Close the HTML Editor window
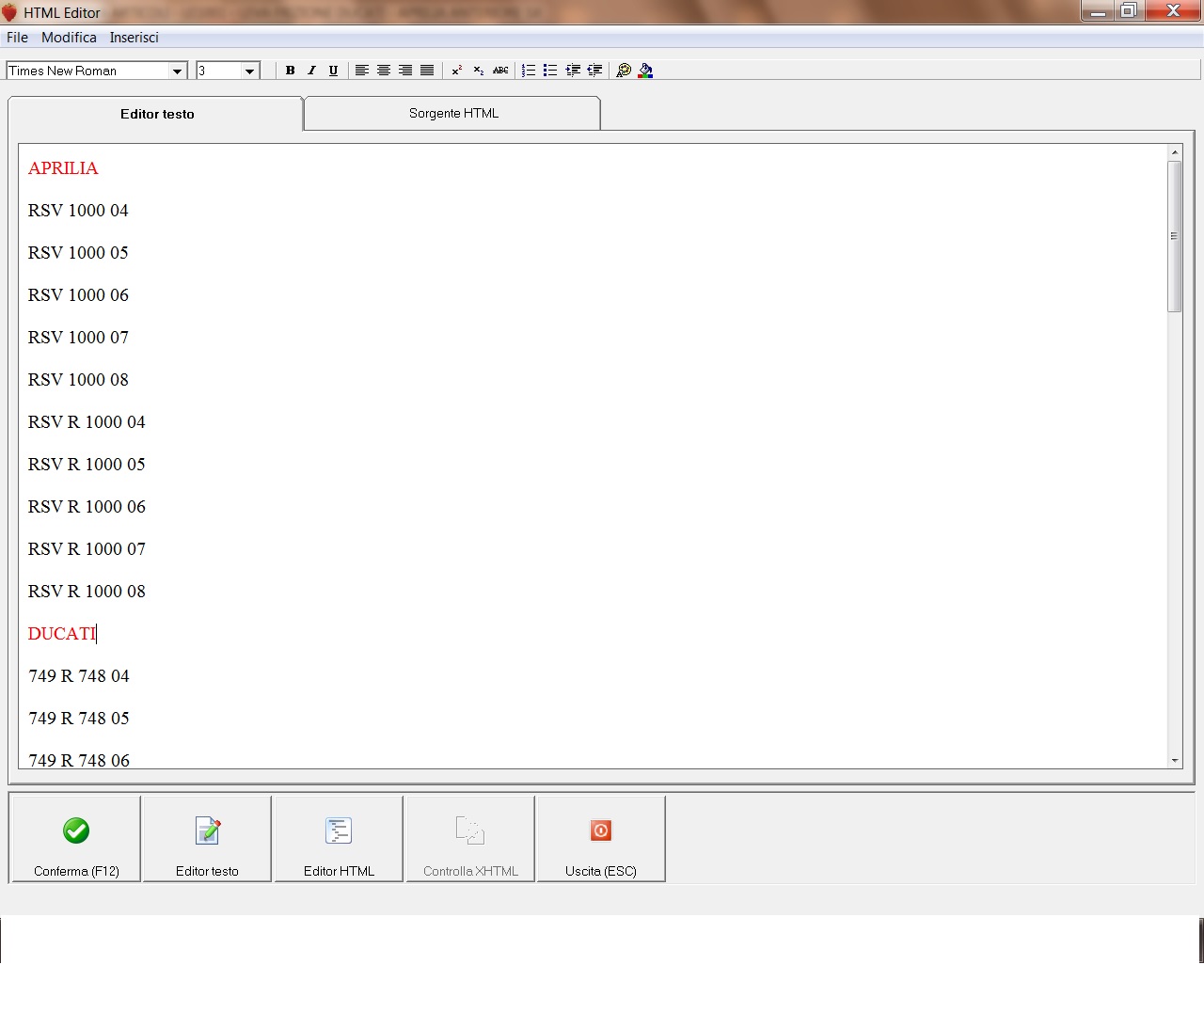The height and width of the screenshot is (1028, 1204). 1173,11
